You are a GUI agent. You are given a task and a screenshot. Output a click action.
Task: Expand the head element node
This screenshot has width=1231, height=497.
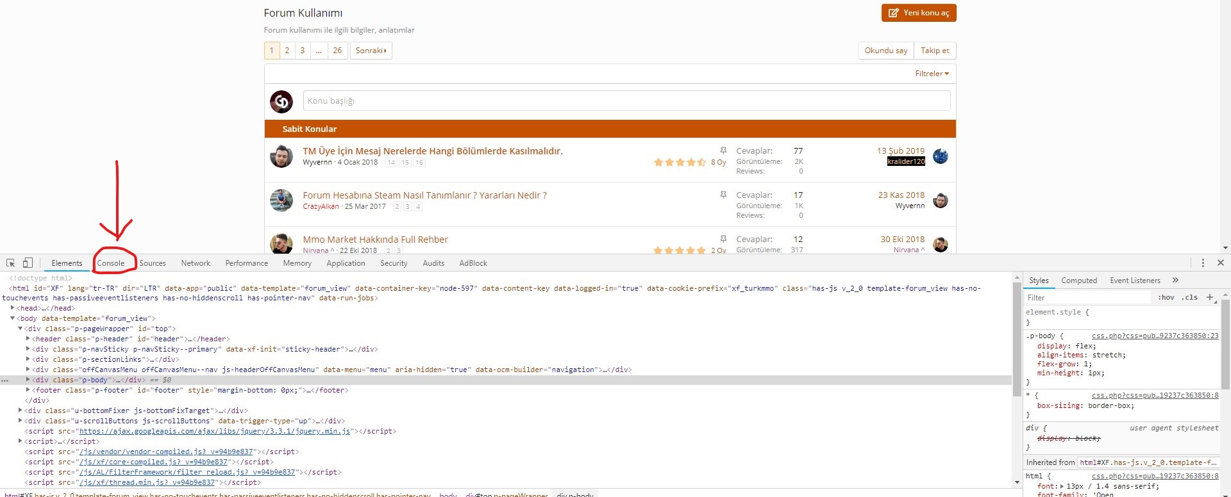[12, 308]
